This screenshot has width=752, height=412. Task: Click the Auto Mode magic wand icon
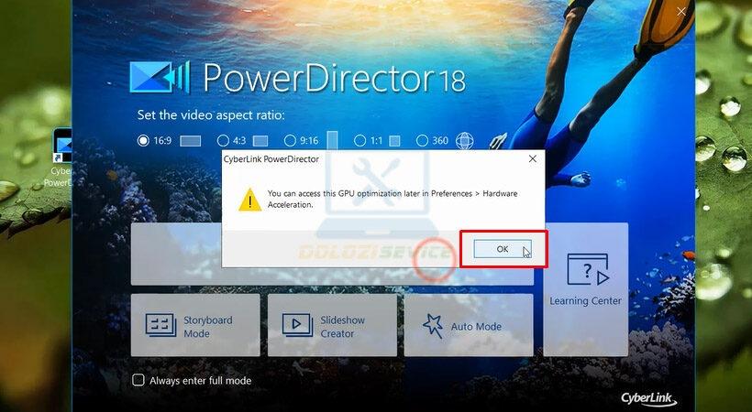click(x=433, y=326)
